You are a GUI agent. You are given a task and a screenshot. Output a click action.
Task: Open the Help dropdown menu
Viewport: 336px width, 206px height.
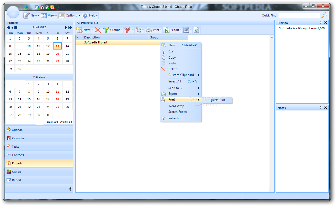90,15
